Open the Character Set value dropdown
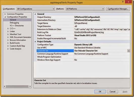The height and width of the screenshot is (97, 134). (x=129, y=51)
